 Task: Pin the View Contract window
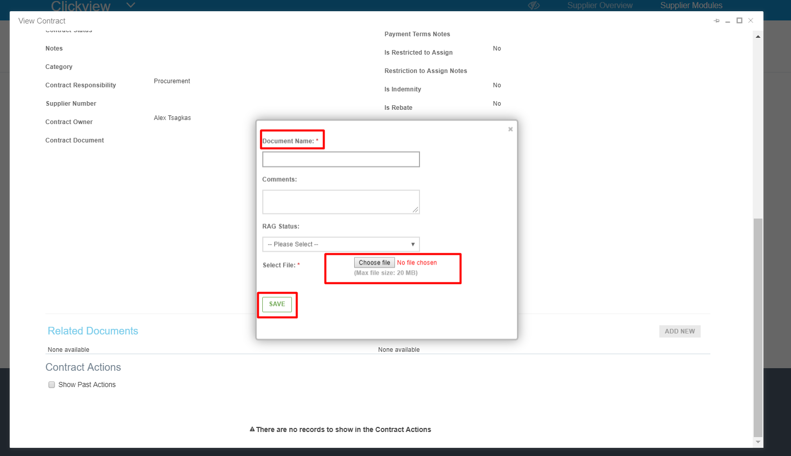pyautogui.click(x=716, y=21)
